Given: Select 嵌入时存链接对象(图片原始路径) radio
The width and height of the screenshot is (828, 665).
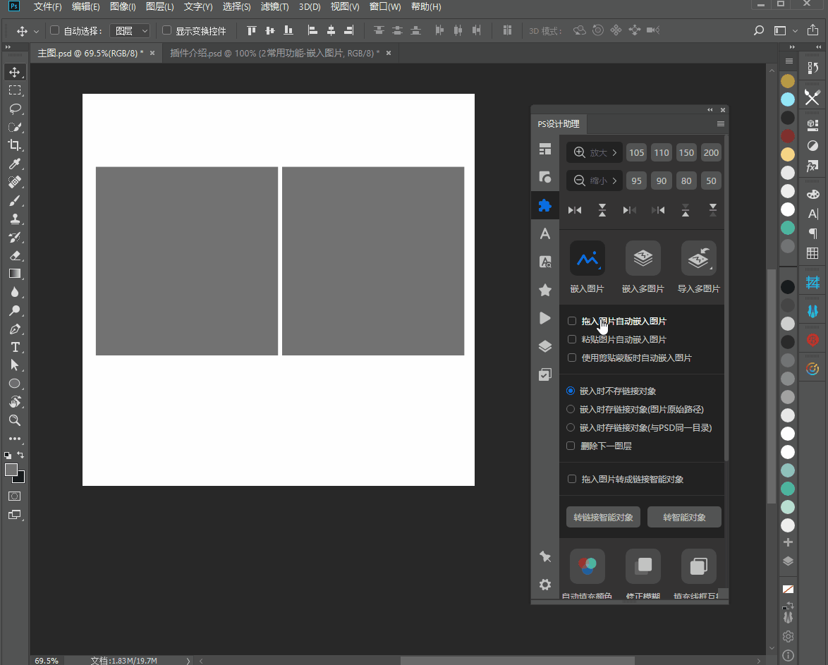Looking at the screenshot, I should tap(571, 409).
